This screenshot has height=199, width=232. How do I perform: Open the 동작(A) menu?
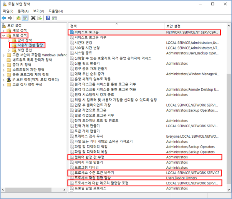(x=23, y=11)
